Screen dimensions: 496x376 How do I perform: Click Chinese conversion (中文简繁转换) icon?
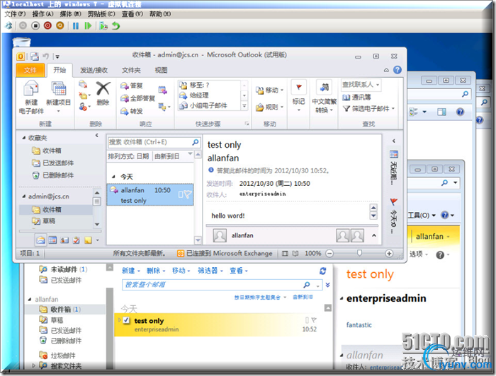coord(325,88)
